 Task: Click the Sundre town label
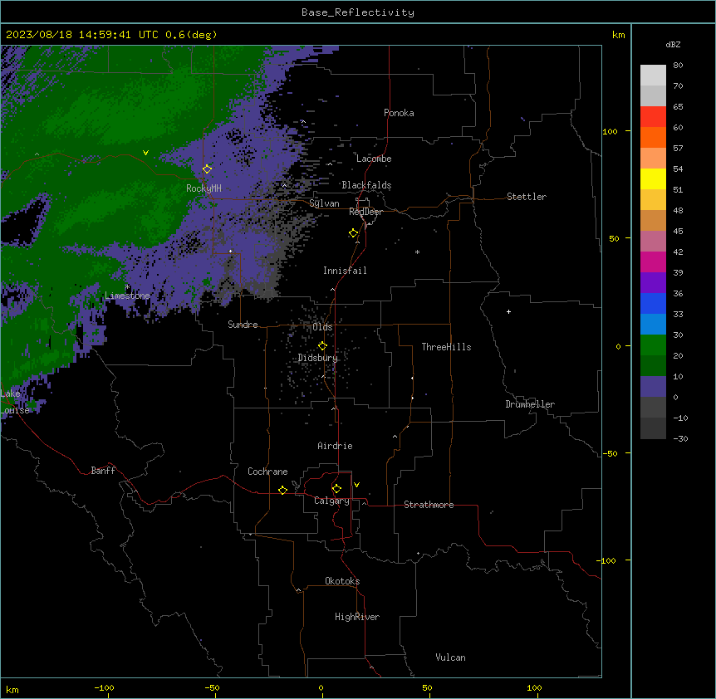click(x=243, y=325)
